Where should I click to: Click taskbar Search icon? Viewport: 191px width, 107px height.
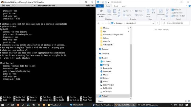pos(7,105)
